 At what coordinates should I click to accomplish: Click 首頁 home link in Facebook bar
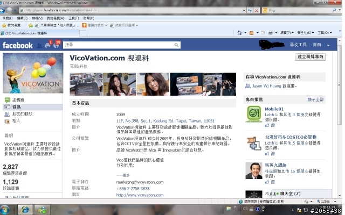[x=317, y=45]
